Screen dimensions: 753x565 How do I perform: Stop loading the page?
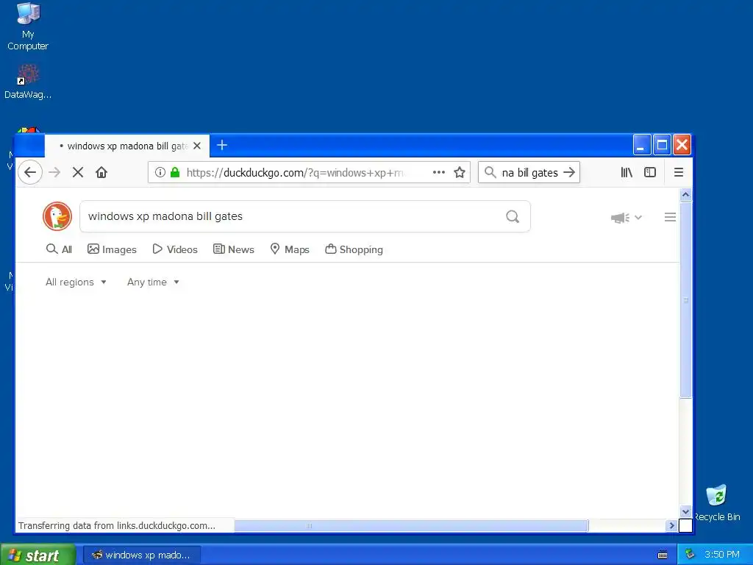[x=78, y=172]
